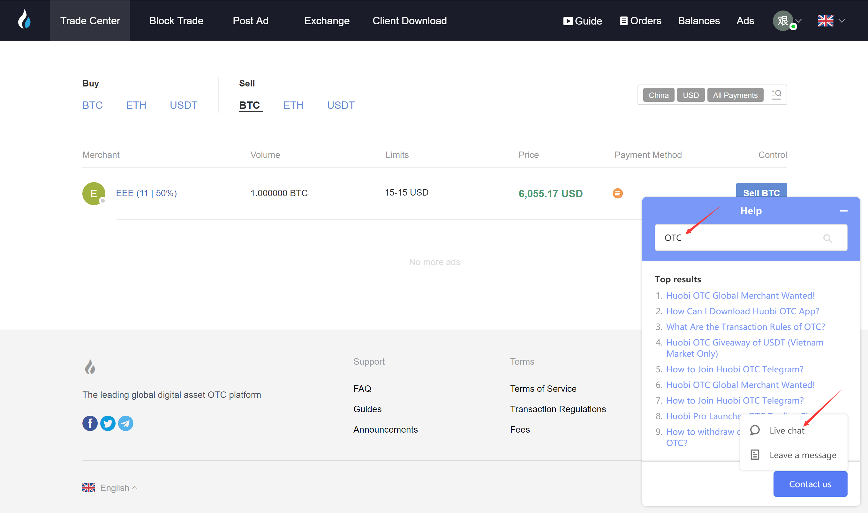Open result 6 Huobi OTC Global Merchant Wanted!
The image size is (868, 513).
[740, 385]
